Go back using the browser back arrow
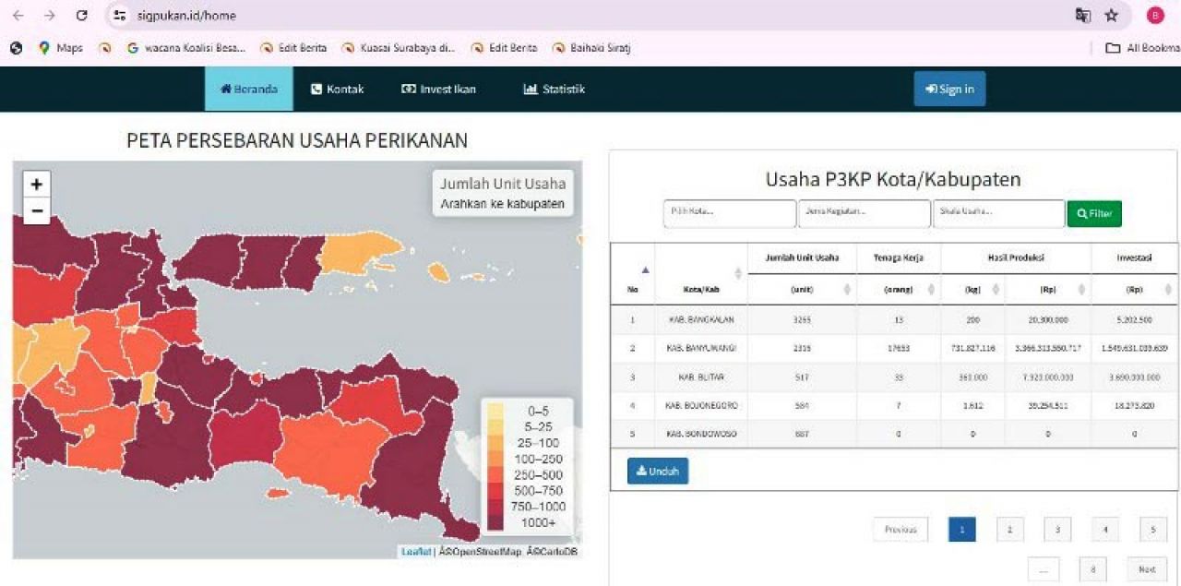This screenshot has width=1181, height=586. (18, 16)
